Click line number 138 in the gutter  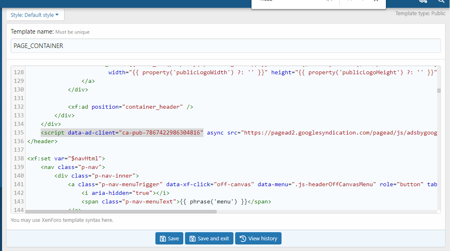[x=19, y=158]
